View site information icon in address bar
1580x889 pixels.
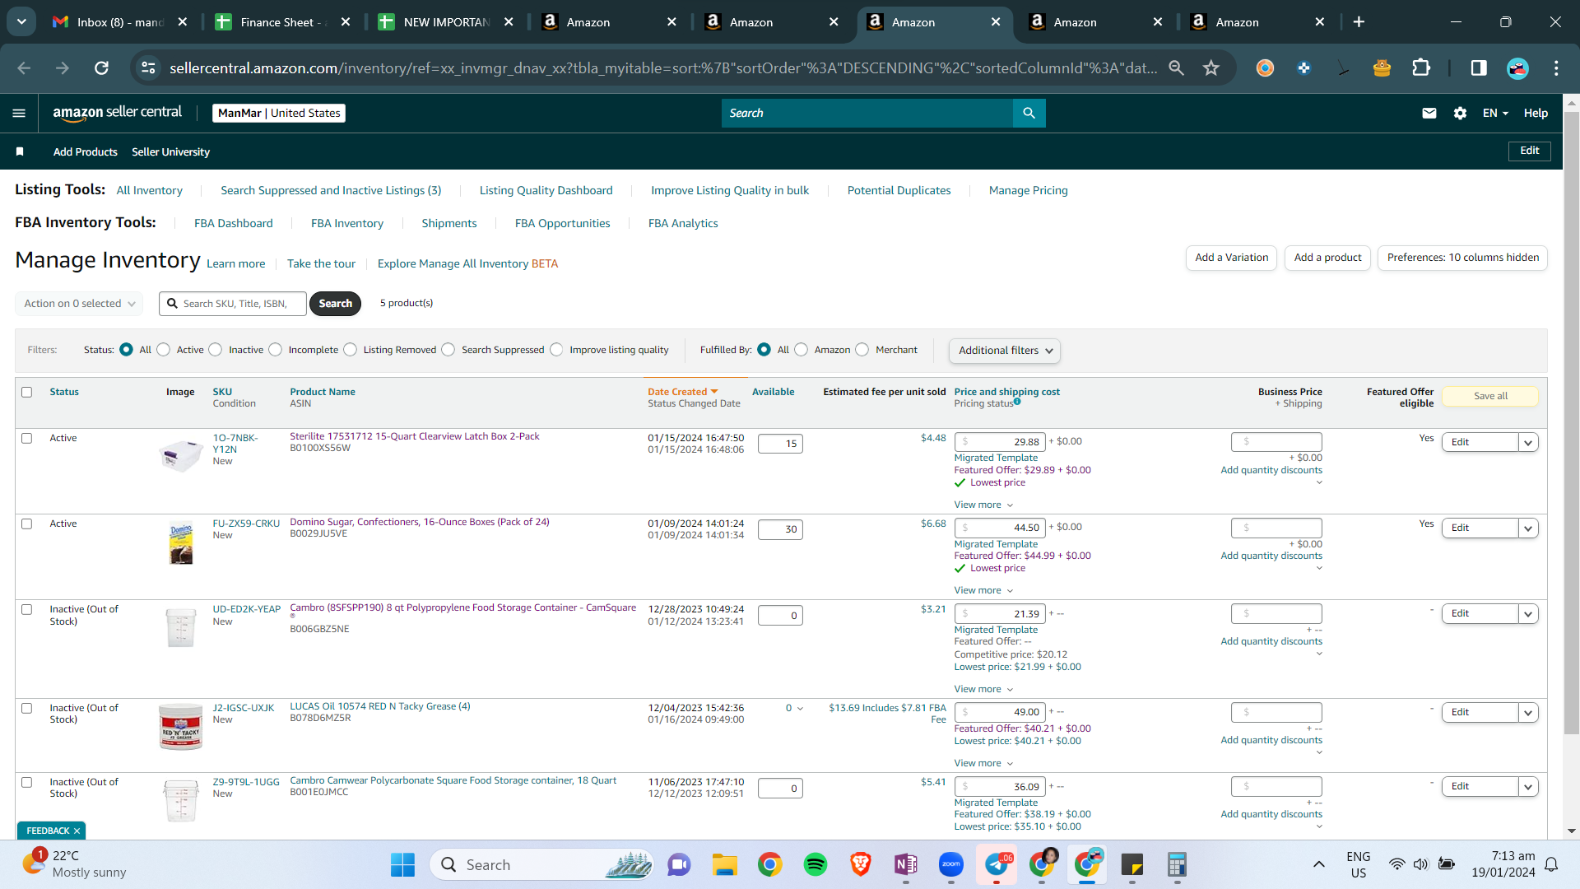pos(148,67)
